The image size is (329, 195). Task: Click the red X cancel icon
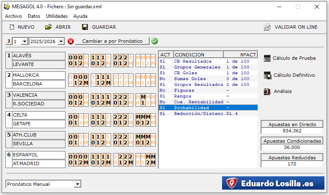pos(71,41)
